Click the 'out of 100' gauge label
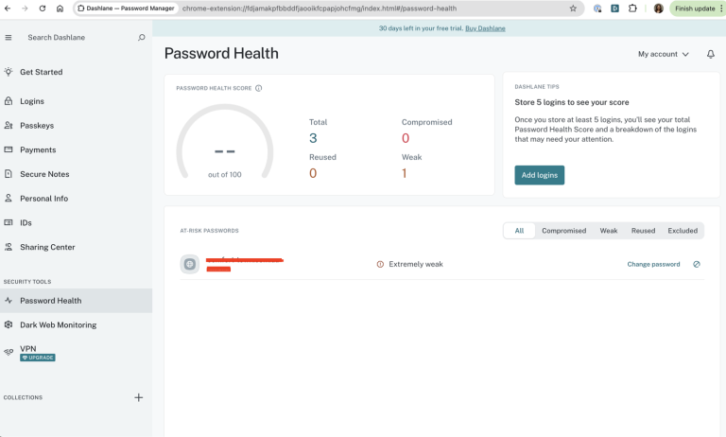Viewport: 726px width, 437px height. click(225, 175)
